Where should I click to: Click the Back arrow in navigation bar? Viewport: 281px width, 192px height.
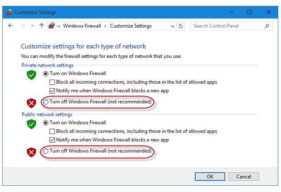[x=11, y=26]
